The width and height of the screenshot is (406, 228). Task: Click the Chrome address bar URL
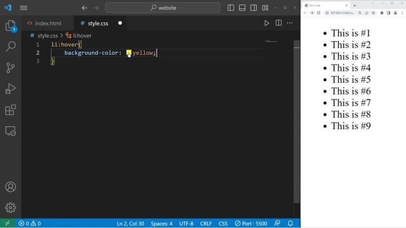(x=343, y=13)
